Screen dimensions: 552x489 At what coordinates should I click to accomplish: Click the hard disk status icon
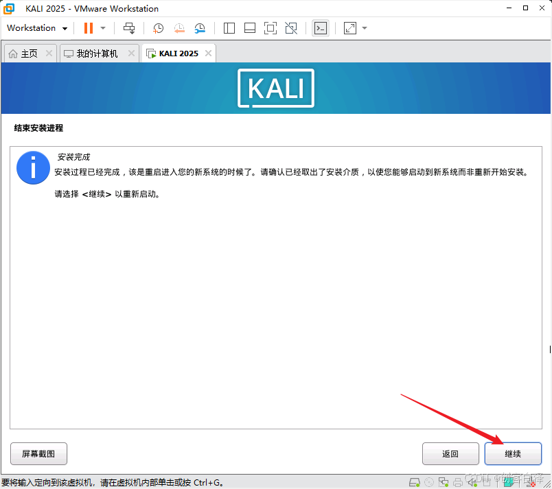pyautogui.click(x=415, y=482)
